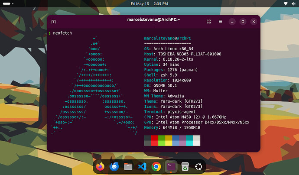Click the Uptime: 34 mins line
Image resolution: width=299 pixels, height=175 pixels.
(x=162, y=65)
